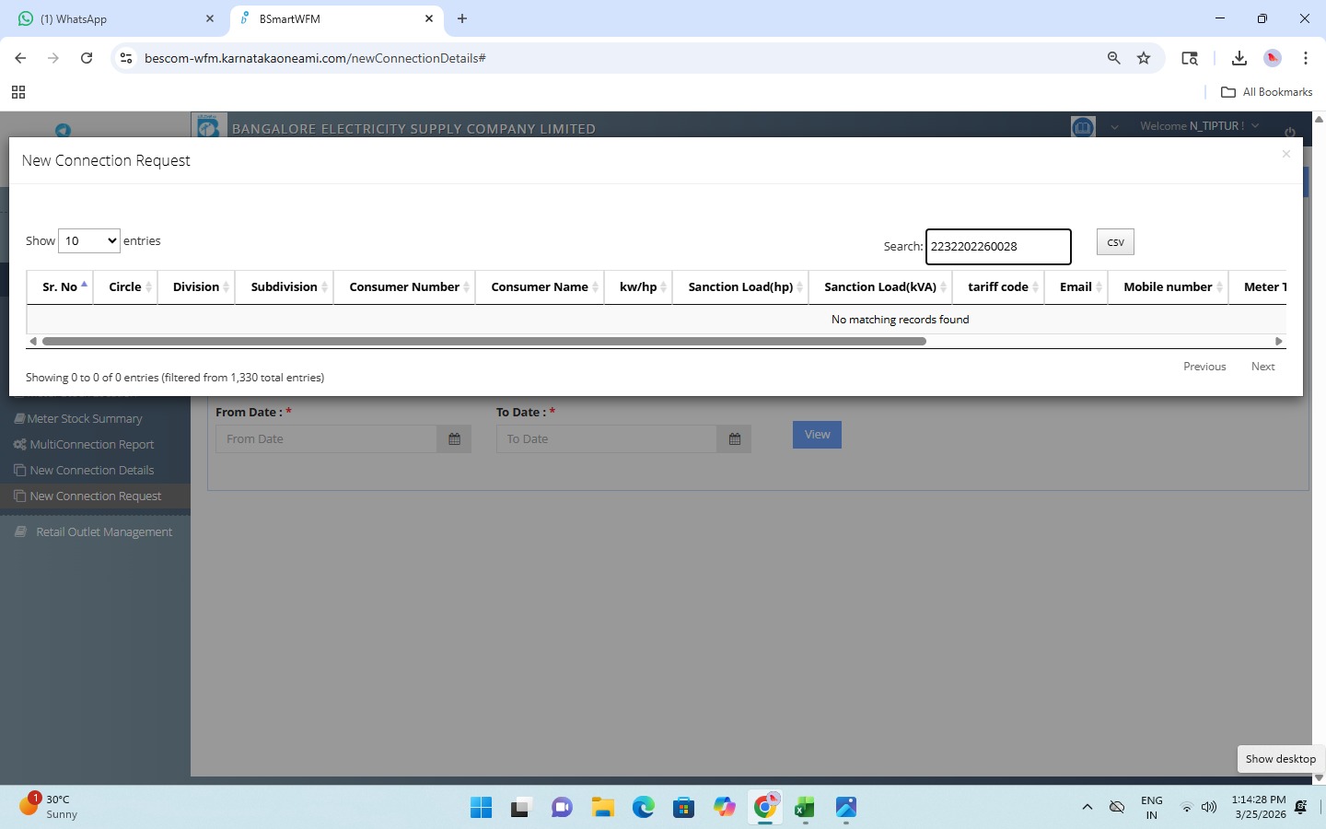Open the To Date calendar picker

click(x=734, y=439)
